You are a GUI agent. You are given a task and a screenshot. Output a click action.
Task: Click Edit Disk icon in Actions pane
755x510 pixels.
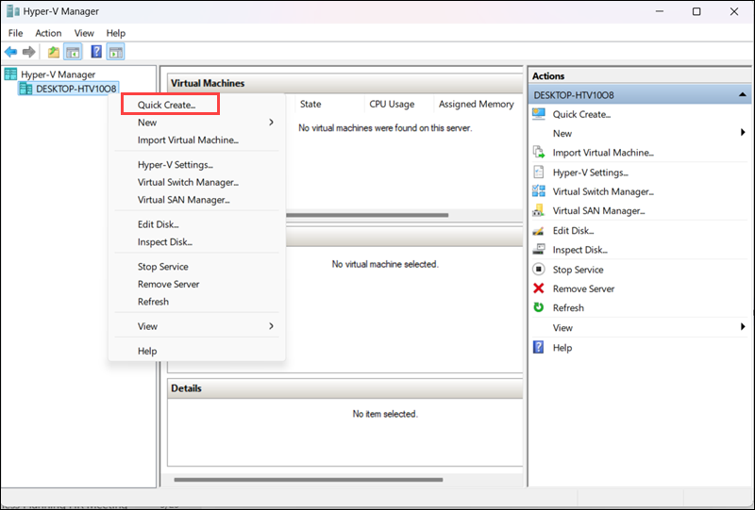[x=539, y=230]
